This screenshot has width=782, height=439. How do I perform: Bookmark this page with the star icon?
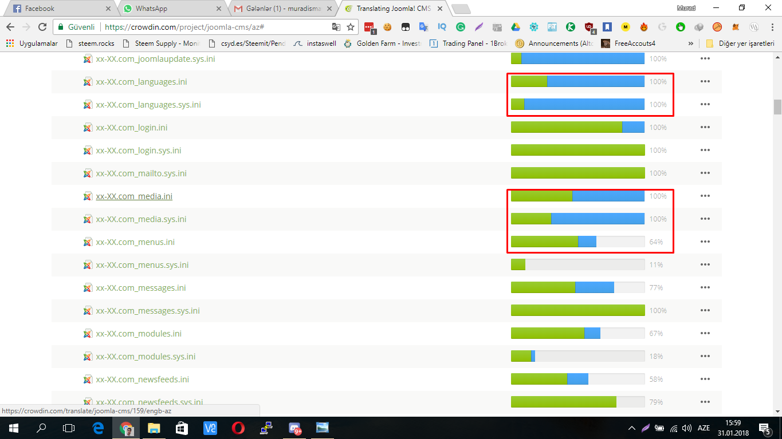tap(351, 27)
